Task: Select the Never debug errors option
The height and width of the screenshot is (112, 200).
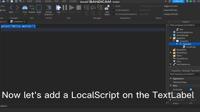Action: 113,6
